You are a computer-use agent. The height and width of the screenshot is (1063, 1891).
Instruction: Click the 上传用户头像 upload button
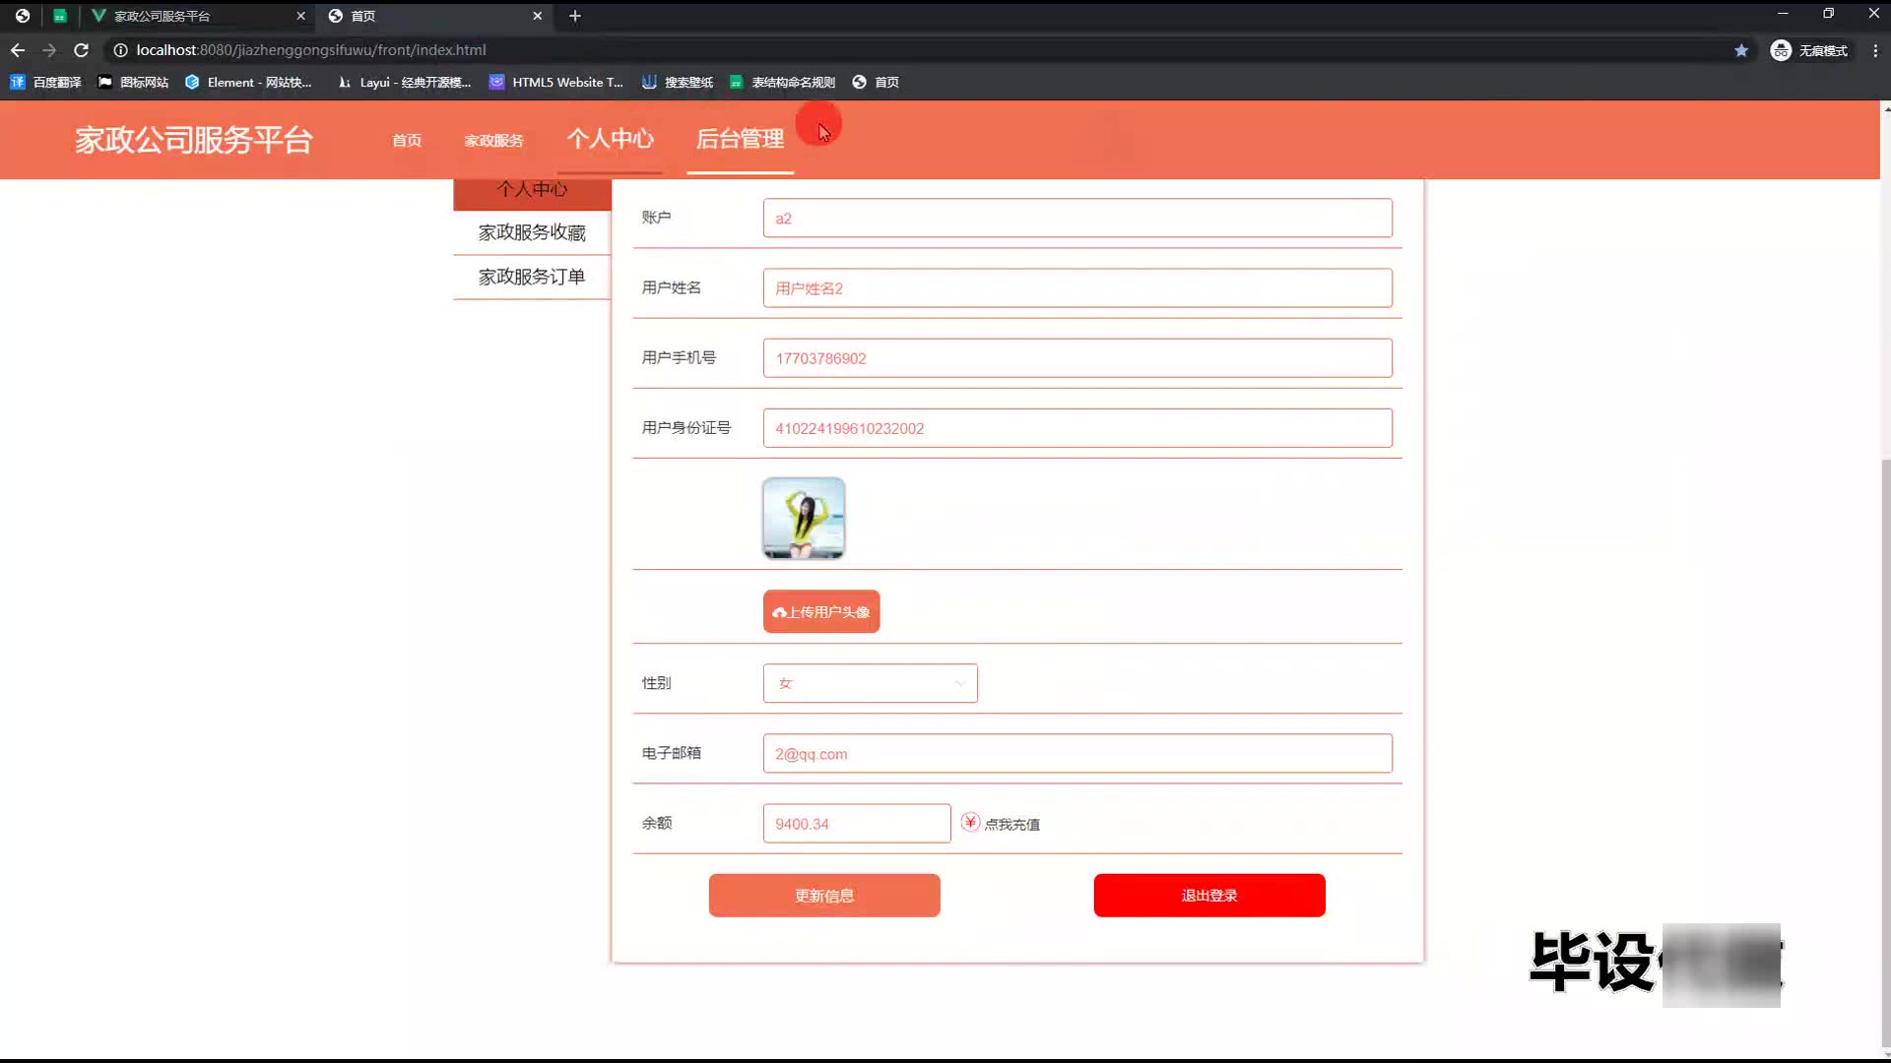coord(821,612)
